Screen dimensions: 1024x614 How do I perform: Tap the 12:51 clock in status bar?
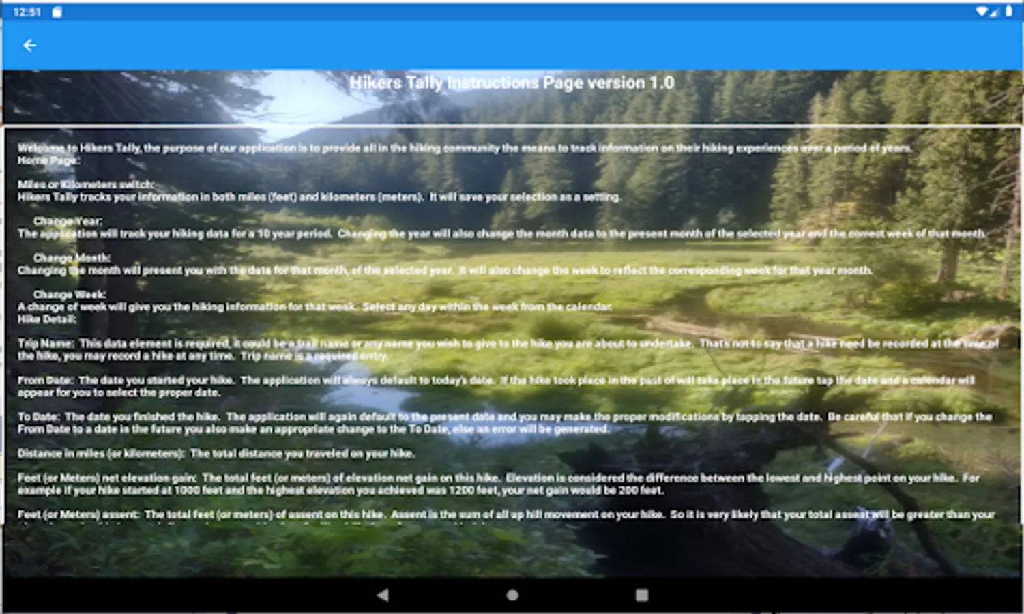27,12
